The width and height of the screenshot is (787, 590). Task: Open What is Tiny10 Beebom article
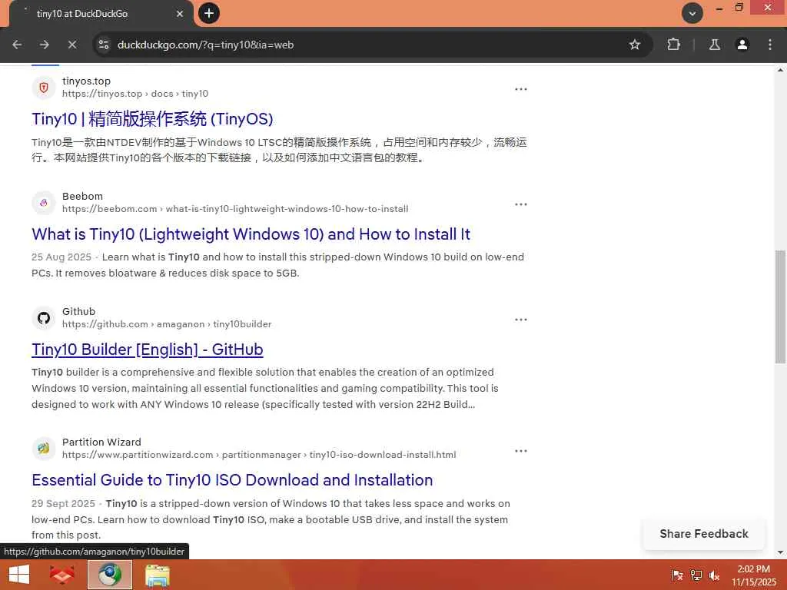tap(251, 234)
